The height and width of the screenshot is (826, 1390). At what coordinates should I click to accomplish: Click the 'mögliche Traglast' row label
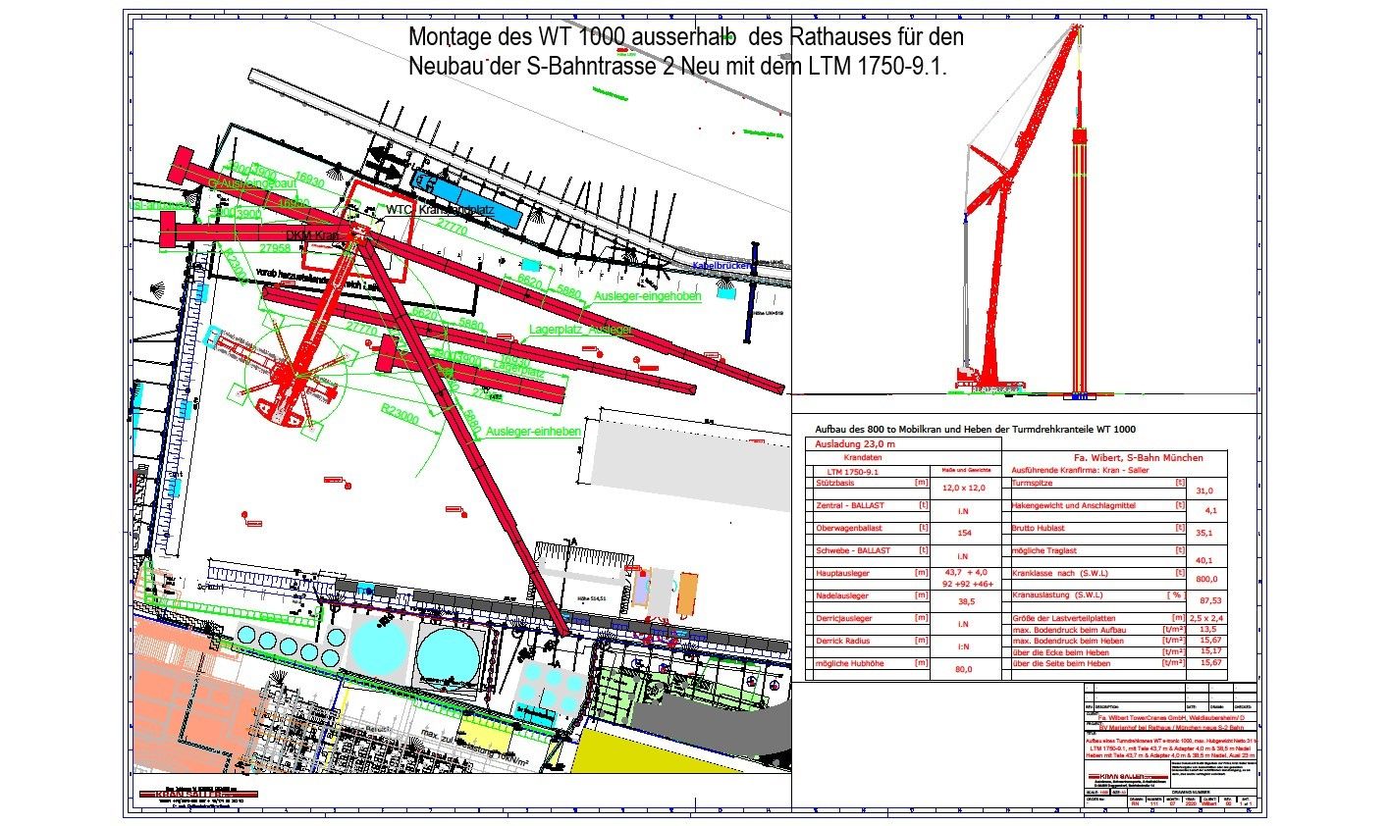[x=1044, y=550]
